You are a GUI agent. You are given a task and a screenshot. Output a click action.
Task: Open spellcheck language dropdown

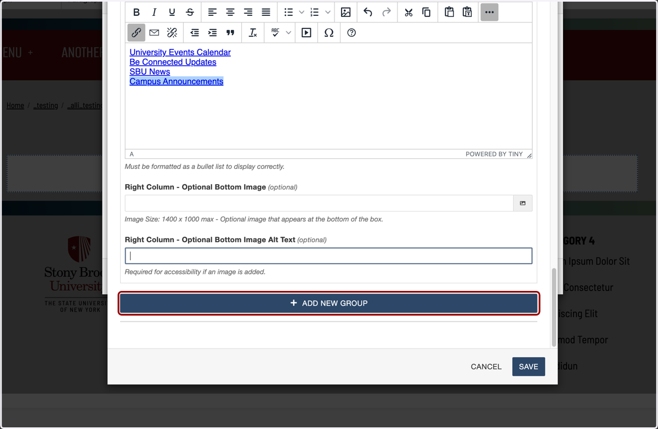click(288, 33)
